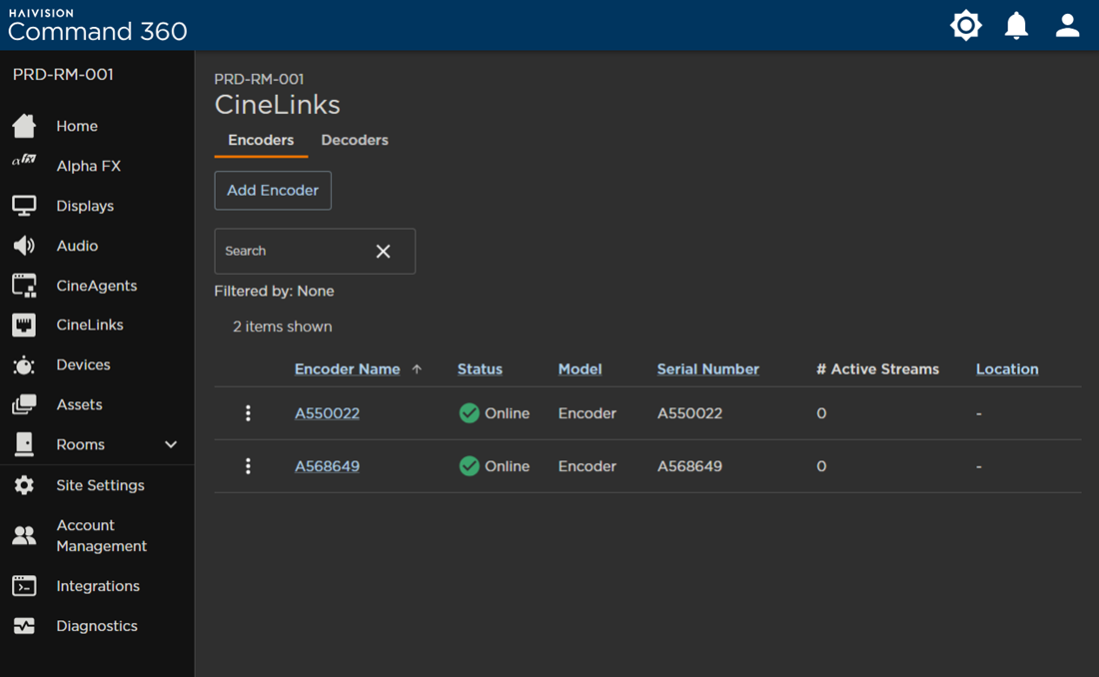This screenshot has height=677, width=1099.
Task: Open encoder A568649 link
Action: click(x=327, y=466)
